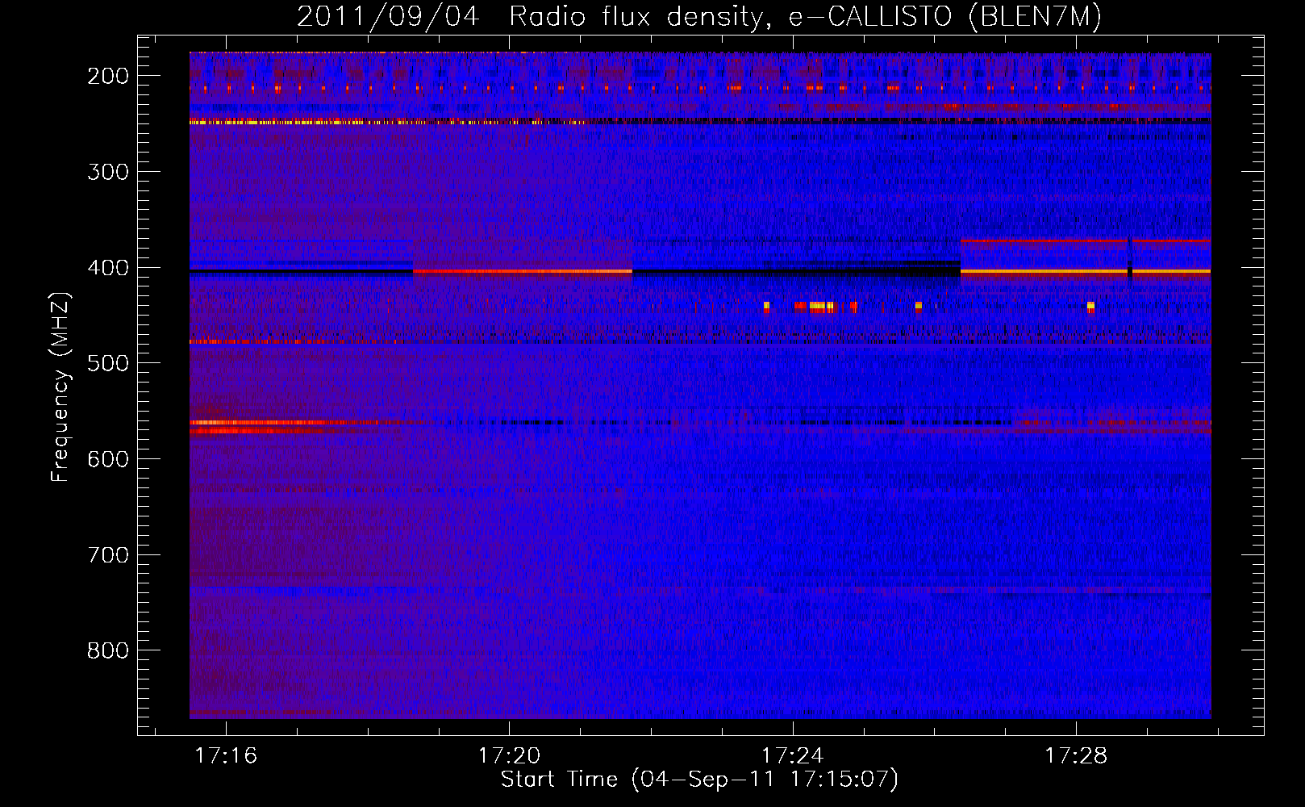This screenshot has height=807, width=1305.
Task: Click the 700 frequency tick label
Action: (108, 555)
